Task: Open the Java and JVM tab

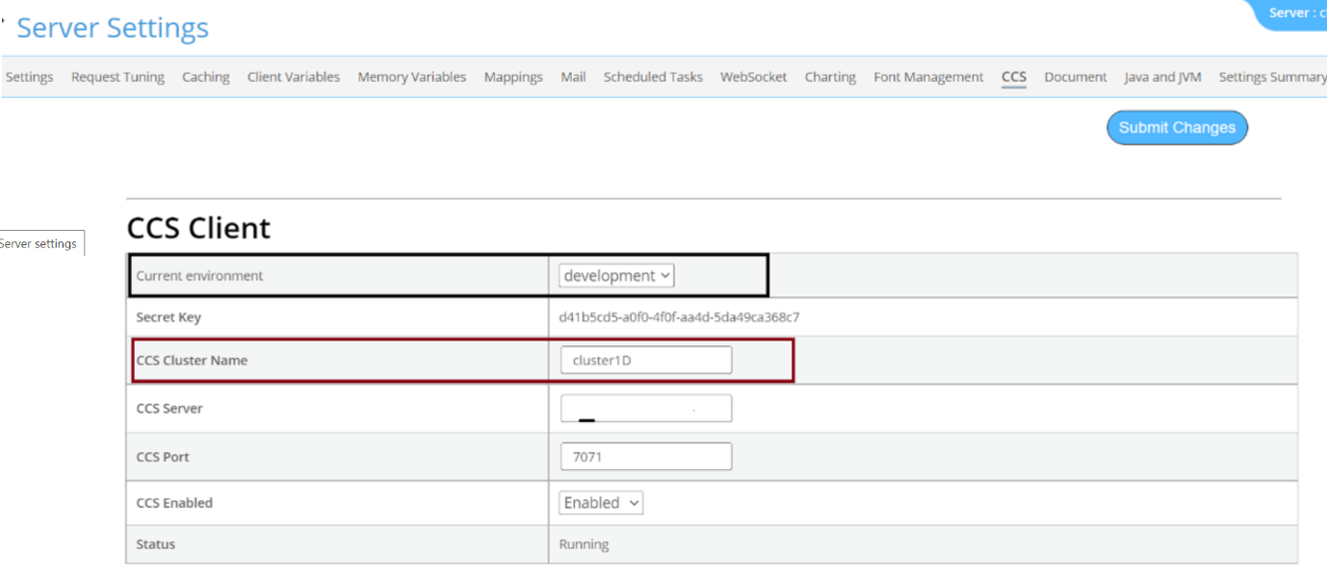Action: pos(1161,77)
